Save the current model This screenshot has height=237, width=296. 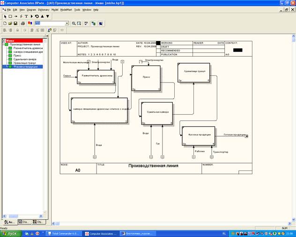pyautogui.click(x=15, y=23)
